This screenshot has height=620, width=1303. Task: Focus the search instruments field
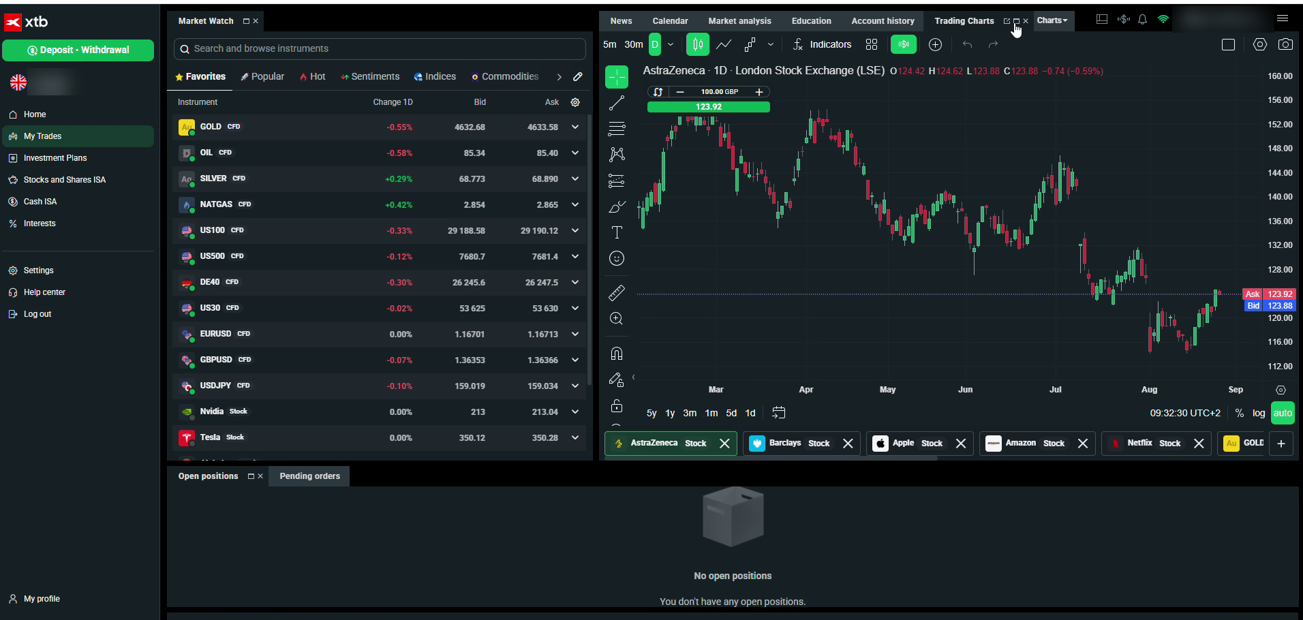[x=380, y=49]
